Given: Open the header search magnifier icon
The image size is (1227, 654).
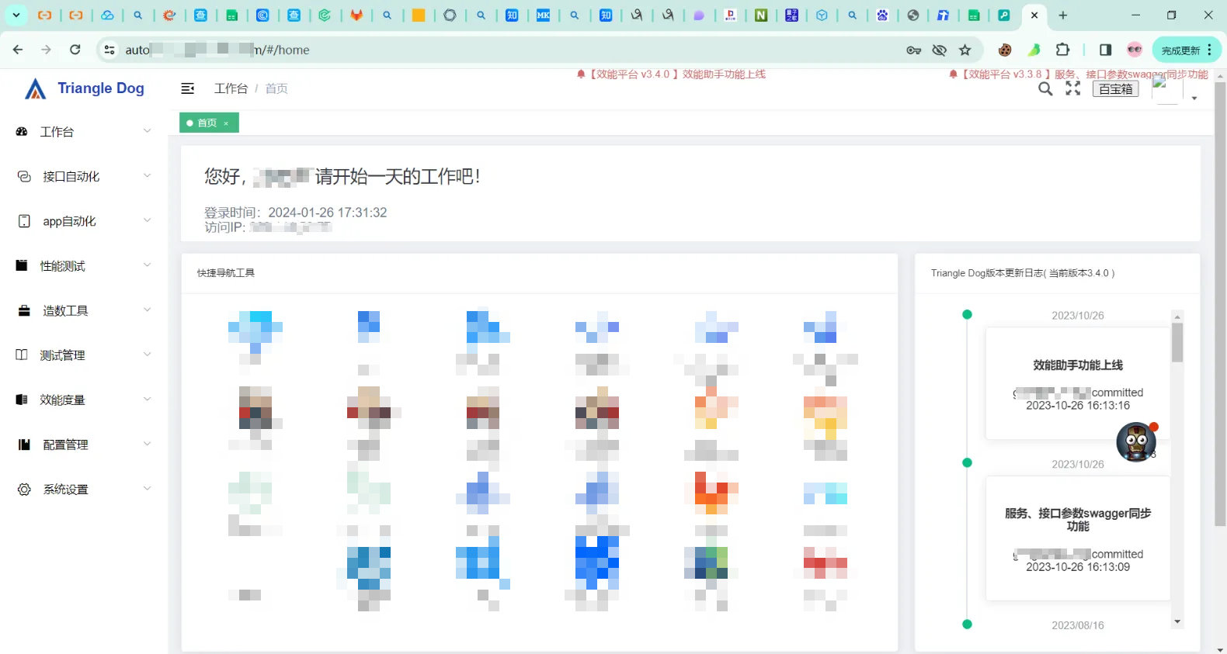Looking at the screenshot, I should click(1046, 89).
